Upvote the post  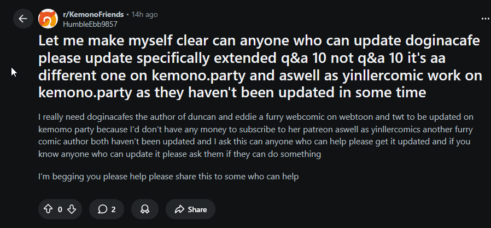coord(48,209)
